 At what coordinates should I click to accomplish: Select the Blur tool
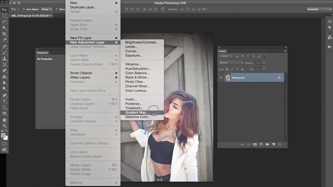4,83
